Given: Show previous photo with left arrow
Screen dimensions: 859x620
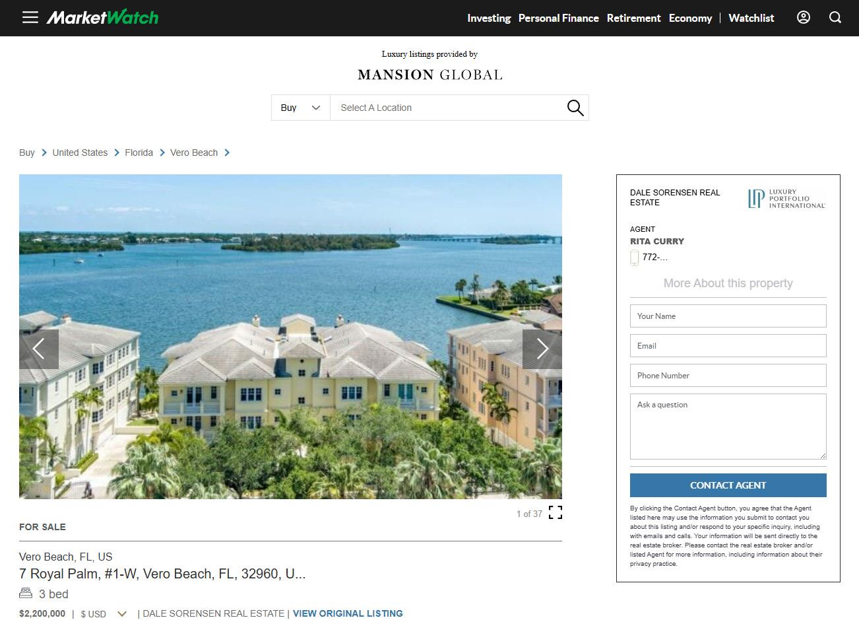Looking at the screenshot, I should (x=39, y=349).
